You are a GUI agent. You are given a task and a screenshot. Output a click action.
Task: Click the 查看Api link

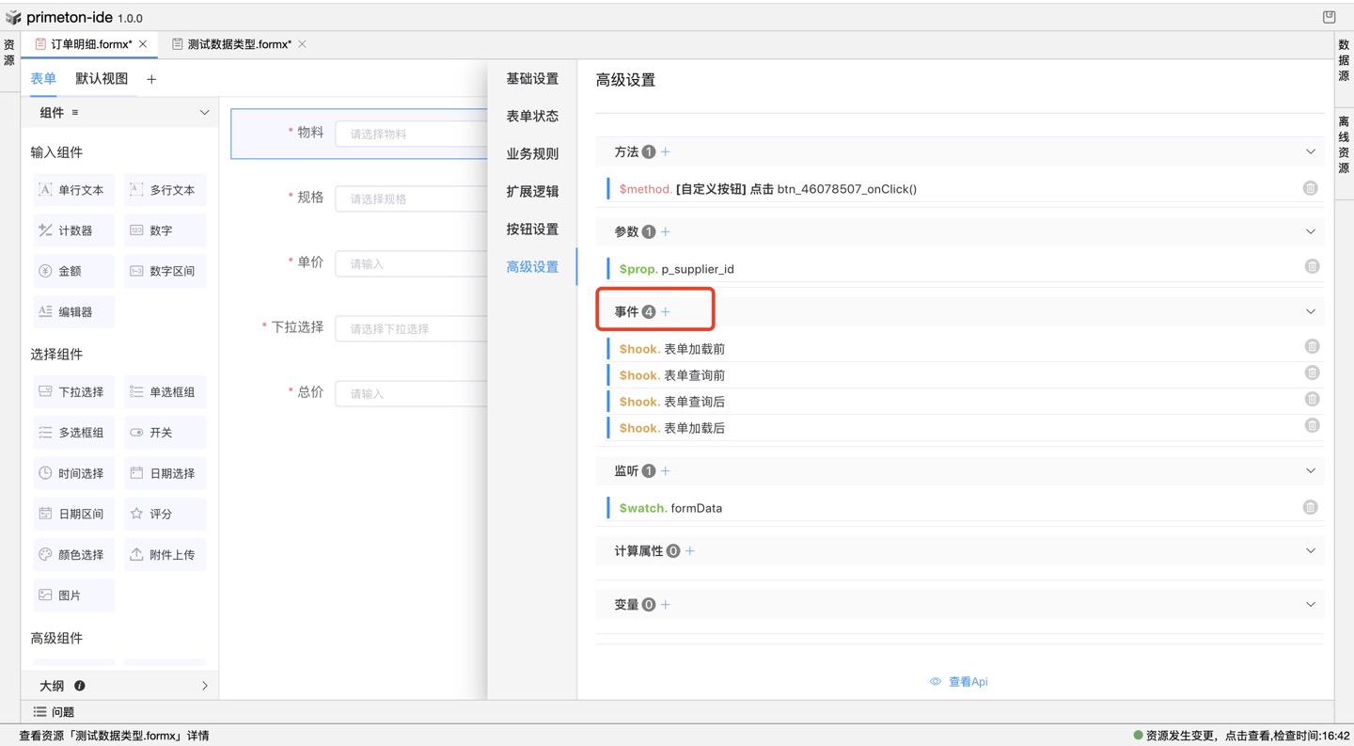[x=959, y=681]
